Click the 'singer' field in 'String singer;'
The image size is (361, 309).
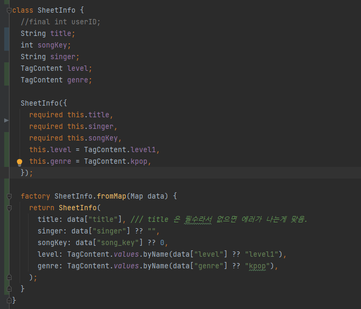tap(63, 57)
